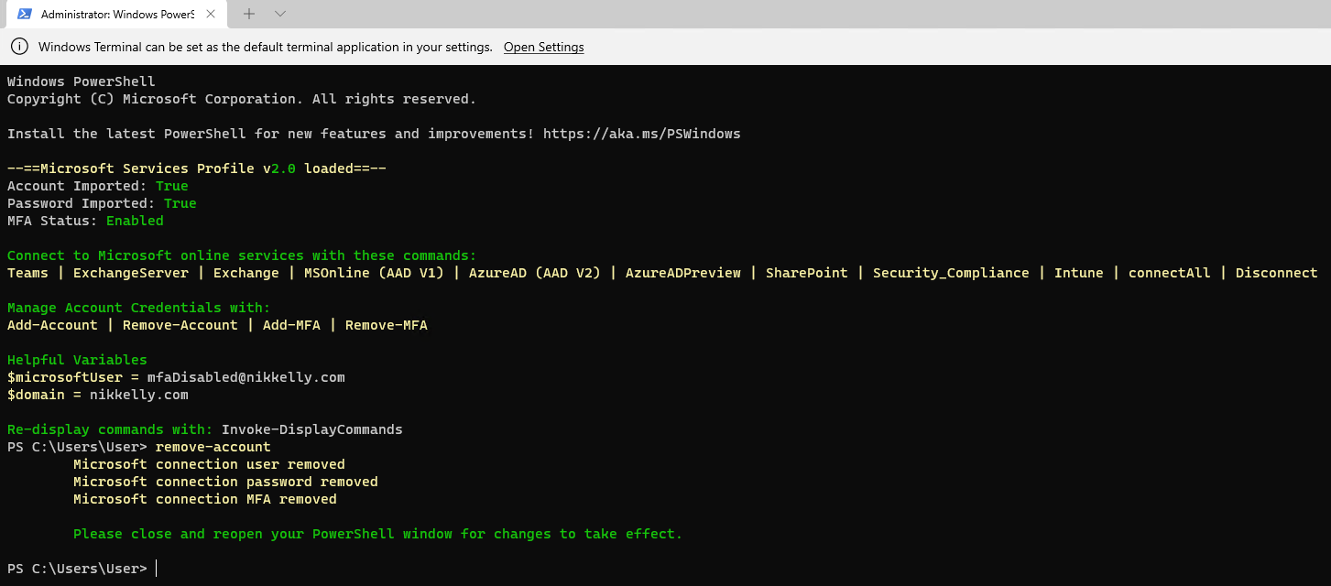
Task: Click the 'Please close and reopen' notice
Action: click(378, 534)
